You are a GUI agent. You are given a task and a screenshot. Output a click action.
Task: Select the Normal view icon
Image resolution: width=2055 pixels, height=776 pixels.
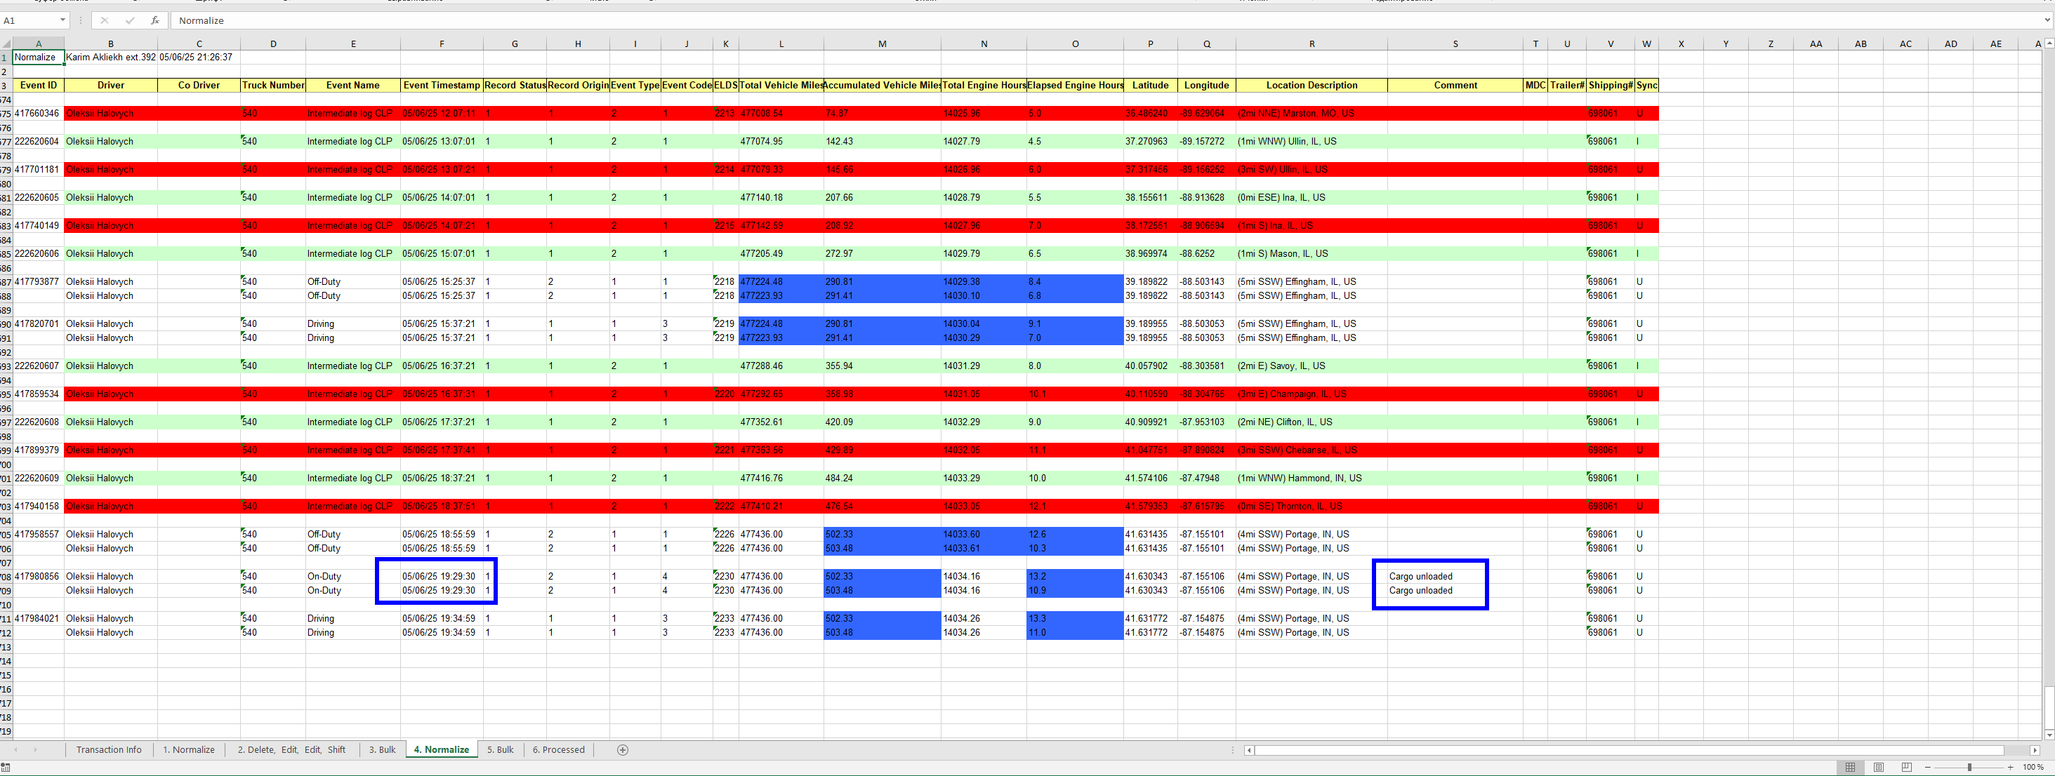click(1850, 767)
